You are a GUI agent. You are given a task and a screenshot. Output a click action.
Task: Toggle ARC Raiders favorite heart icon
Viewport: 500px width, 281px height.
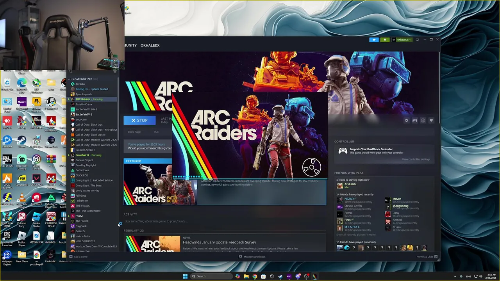pos(431,121)
